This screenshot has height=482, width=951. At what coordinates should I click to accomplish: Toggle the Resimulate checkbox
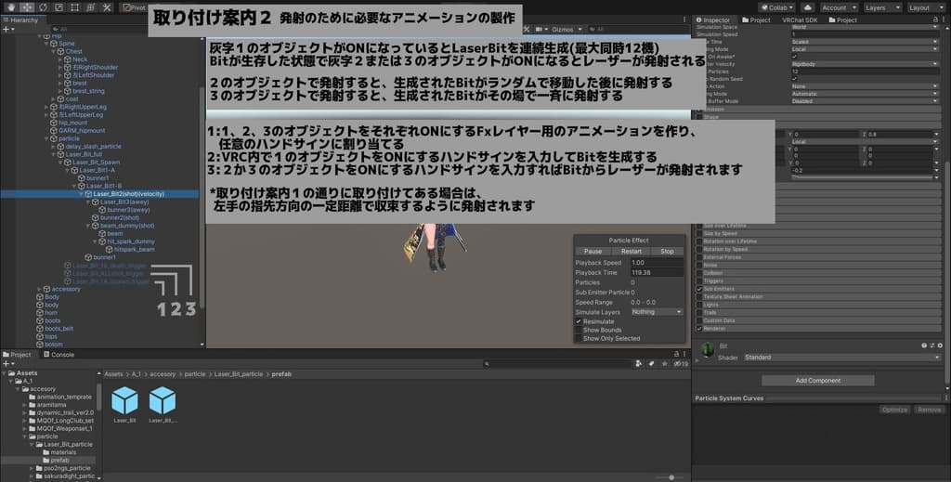coord(579,321)
